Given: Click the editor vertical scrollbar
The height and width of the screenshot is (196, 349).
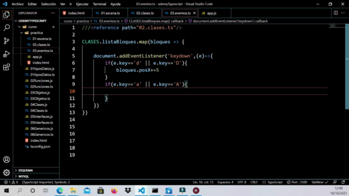Looking at the screenshot, I should [x=347, y=66].
